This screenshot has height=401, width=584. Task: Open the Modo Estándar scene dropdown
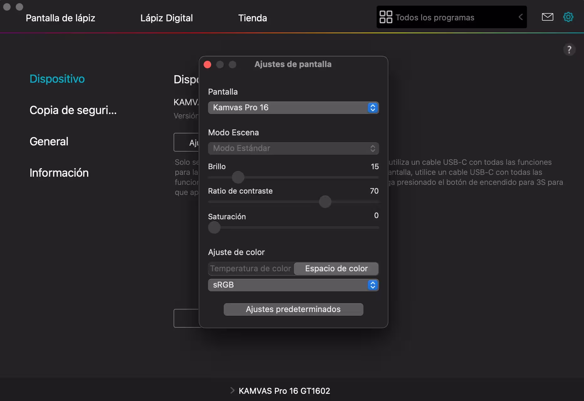pos(293,148)
